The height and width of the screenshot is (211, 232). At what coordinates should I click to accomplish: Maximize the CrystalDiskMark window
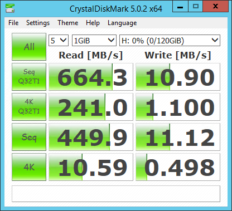(x=196, y=7)
